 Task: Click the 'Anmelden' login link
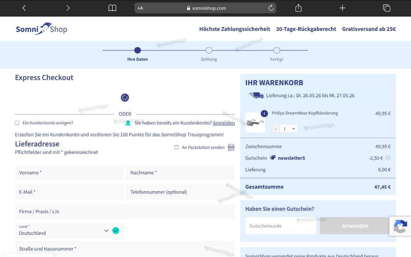(224, 123)
